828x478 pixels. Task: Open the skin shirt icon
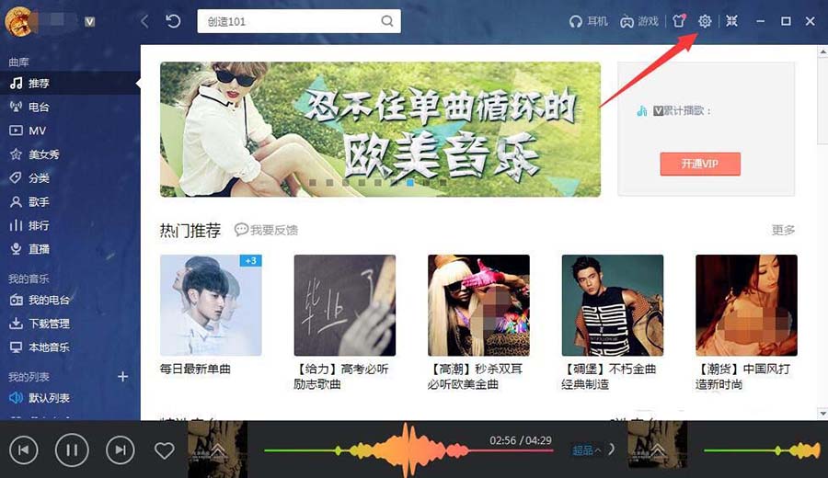[679, 20]
